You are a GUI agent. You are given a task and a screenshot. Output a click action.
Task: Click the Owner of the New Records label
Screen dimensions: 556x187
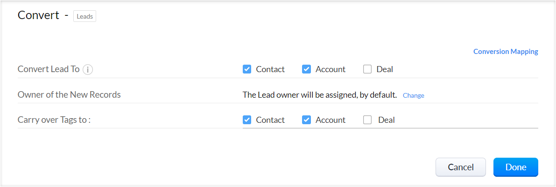pos(69,95)
